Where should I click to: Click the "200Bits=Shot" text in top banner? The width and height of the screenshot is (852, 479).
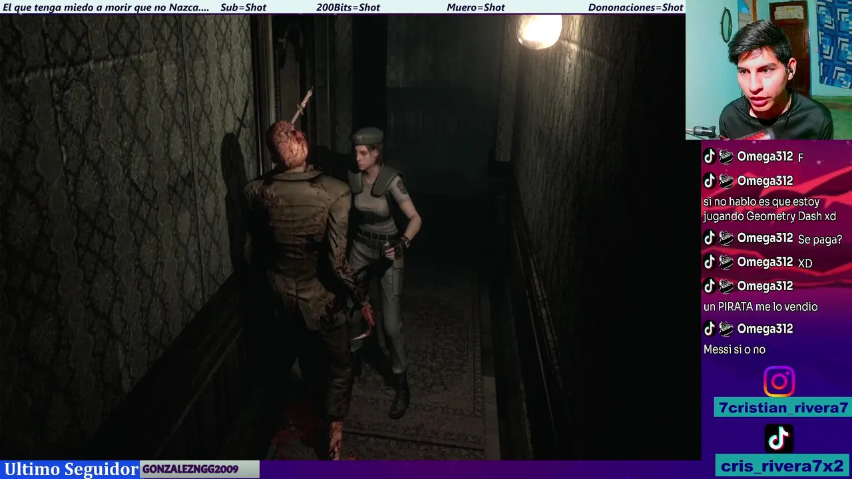tap(348, 7)
